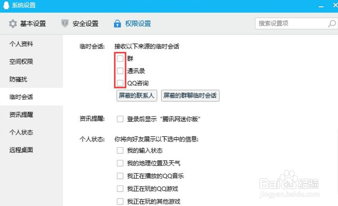
Task: Click the QQ penguin icon in title bar
Action: click(6, 5)
